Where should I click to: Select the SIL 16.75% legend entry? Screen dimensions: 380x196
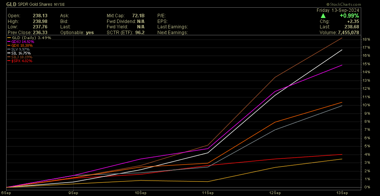[x=19, y=53]
